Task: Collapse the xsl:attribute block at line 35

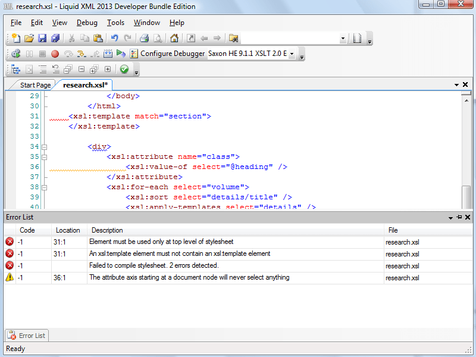Action: click(44, 157)
